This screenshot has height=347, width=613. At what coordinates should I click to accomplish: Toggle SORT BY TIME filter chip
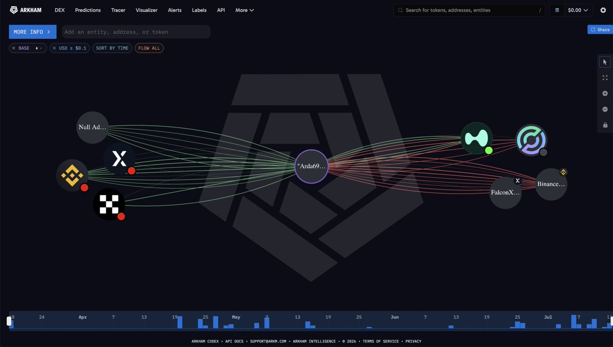[x=112, y=48]
